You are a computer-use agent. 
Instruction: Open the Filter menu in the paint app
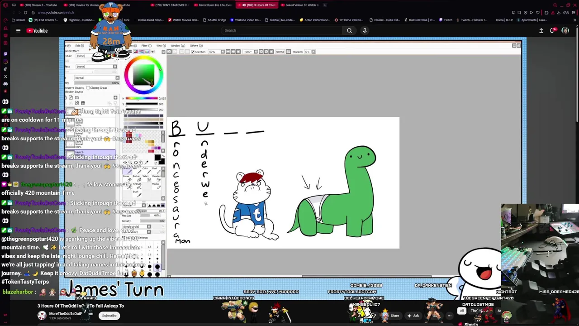(146, 46)
